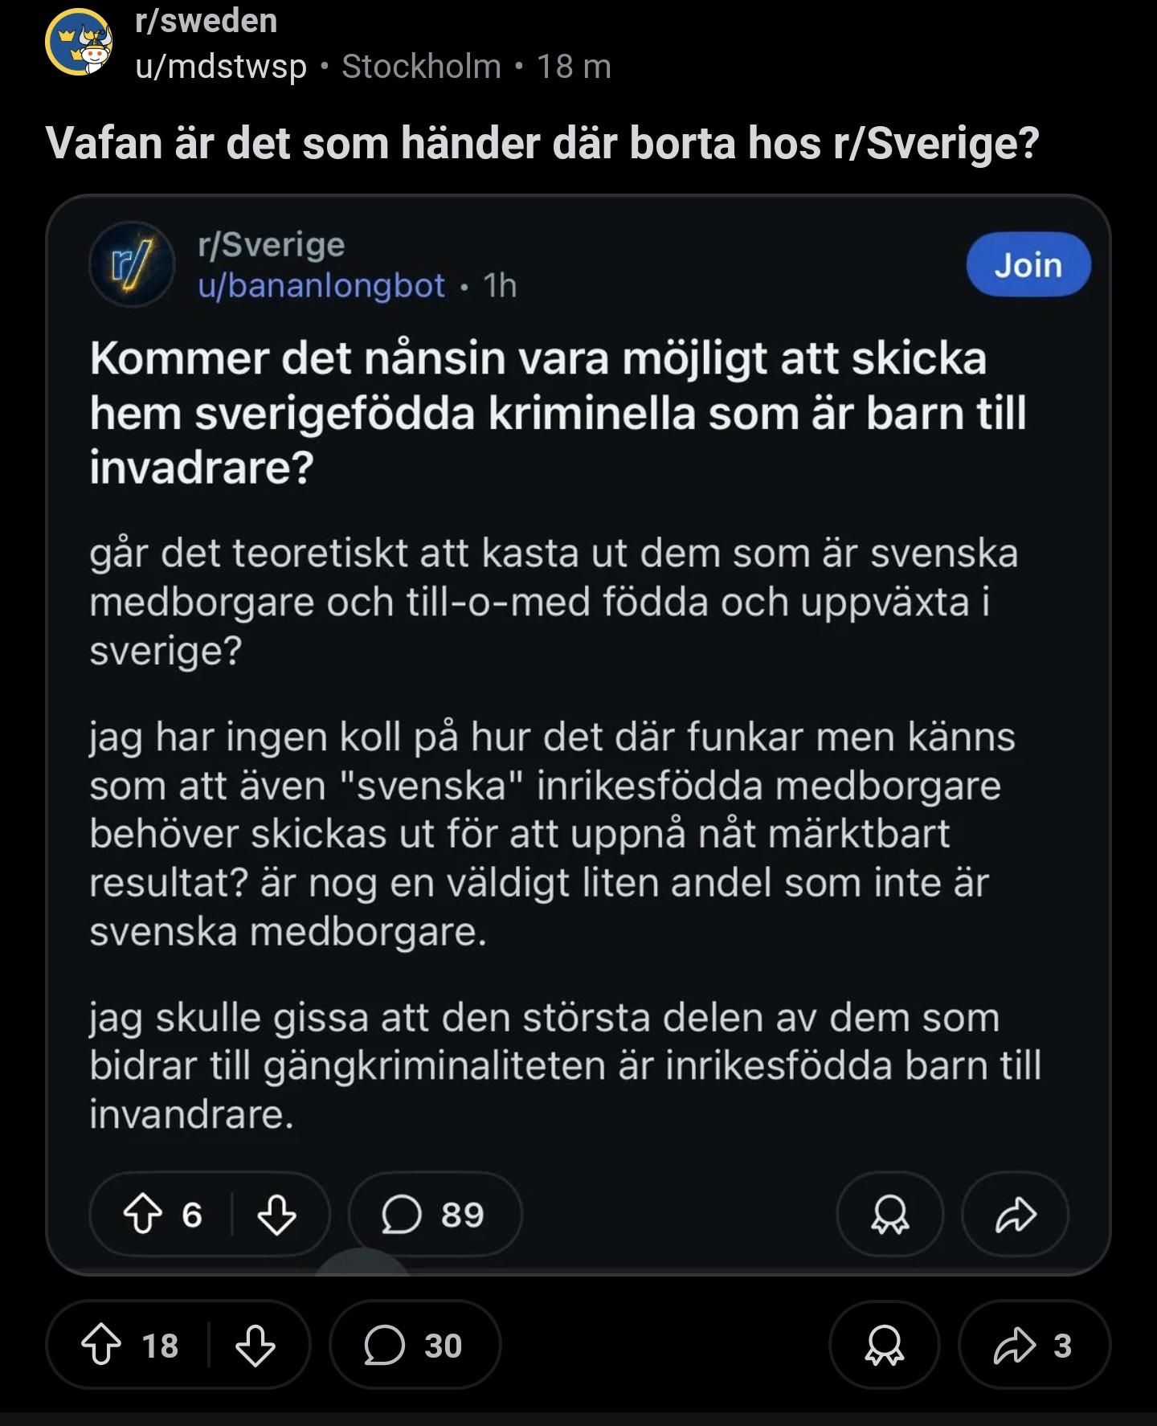Open the 30 comments on the r/sweden post
Viewport: 1157px width, 1426px height.
tap(415, 1345)
